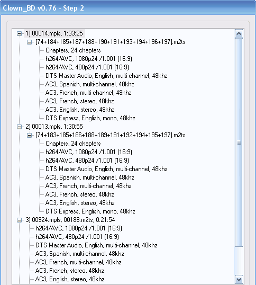Collapse the 00013.mpls playlist node
The width and height of the screenshot is (256, 285).
click(19, 127)
